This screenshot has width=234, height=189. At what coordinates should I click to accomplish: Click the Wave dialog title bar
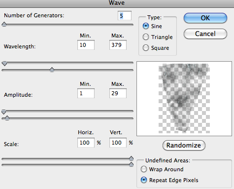(117, 3)
